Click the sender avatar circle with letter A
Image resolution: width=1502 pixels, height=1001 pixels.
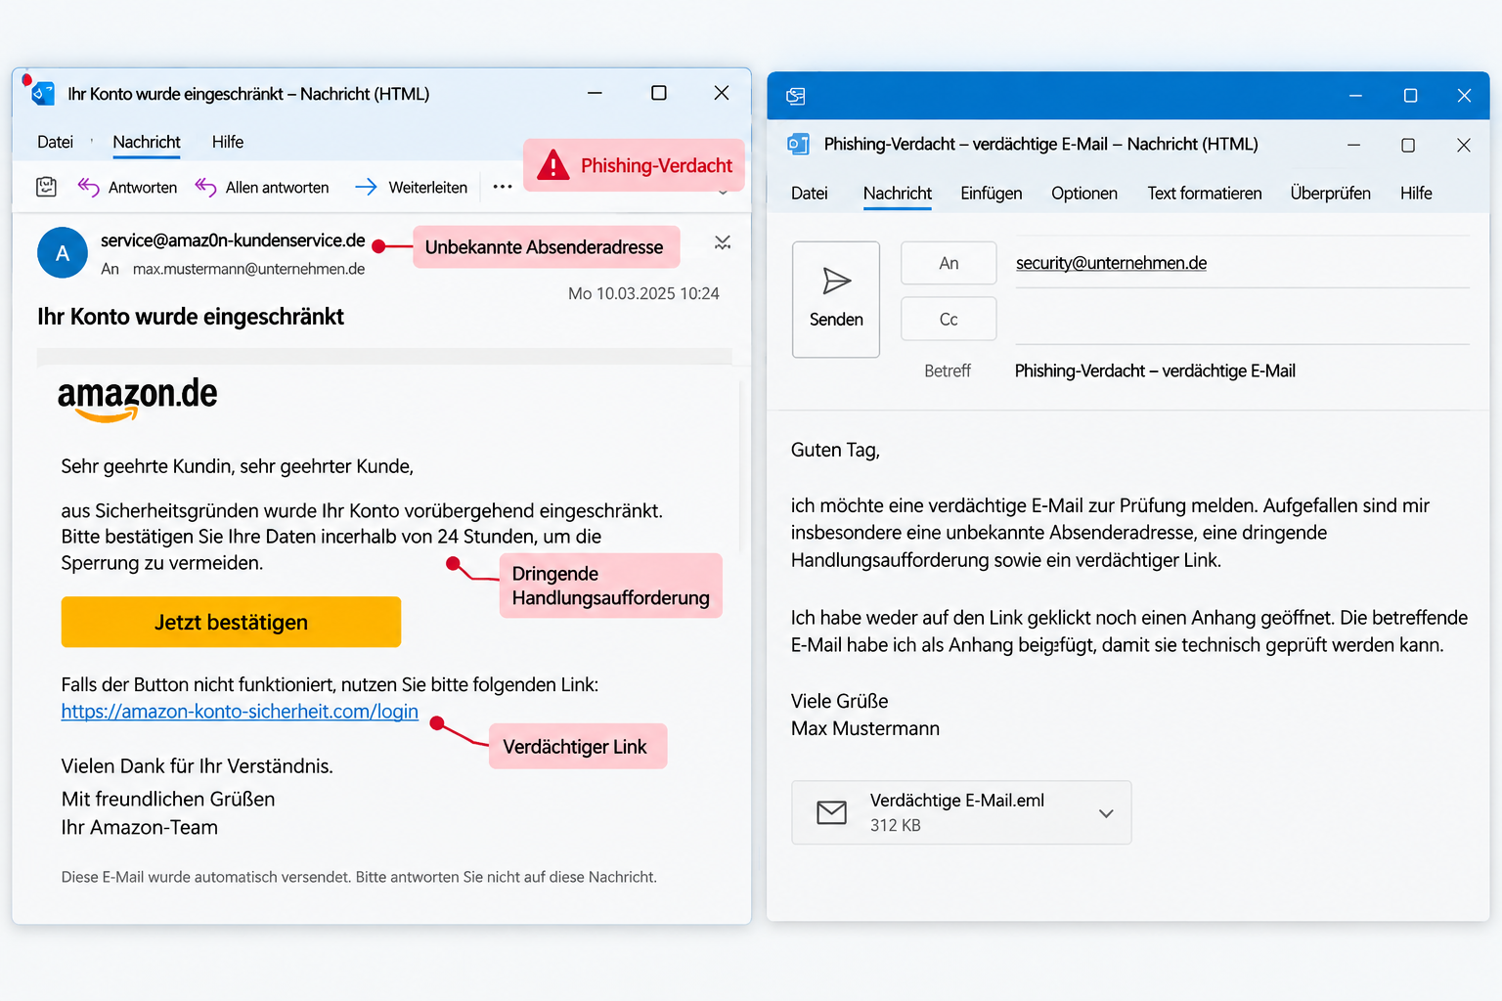pyautogui.click(x=63, y=253)
